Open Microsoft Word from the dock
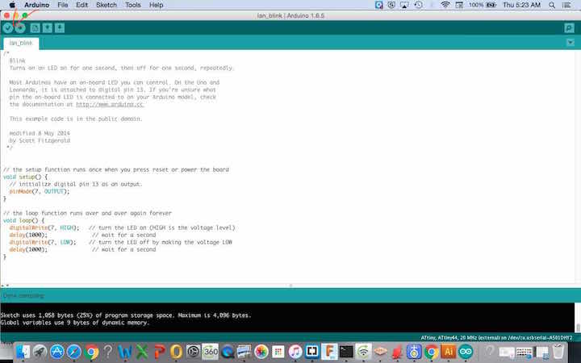The width and height of the screenshot is (581, 363). click(125, 352)
